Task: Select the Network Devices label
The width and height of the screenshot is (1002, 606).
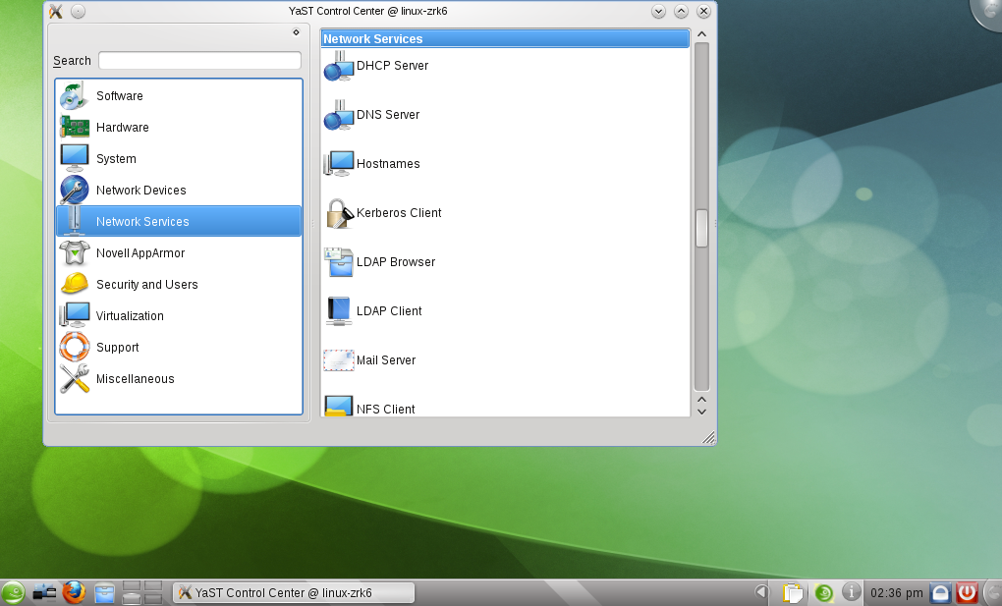Action: coord(141,190)
